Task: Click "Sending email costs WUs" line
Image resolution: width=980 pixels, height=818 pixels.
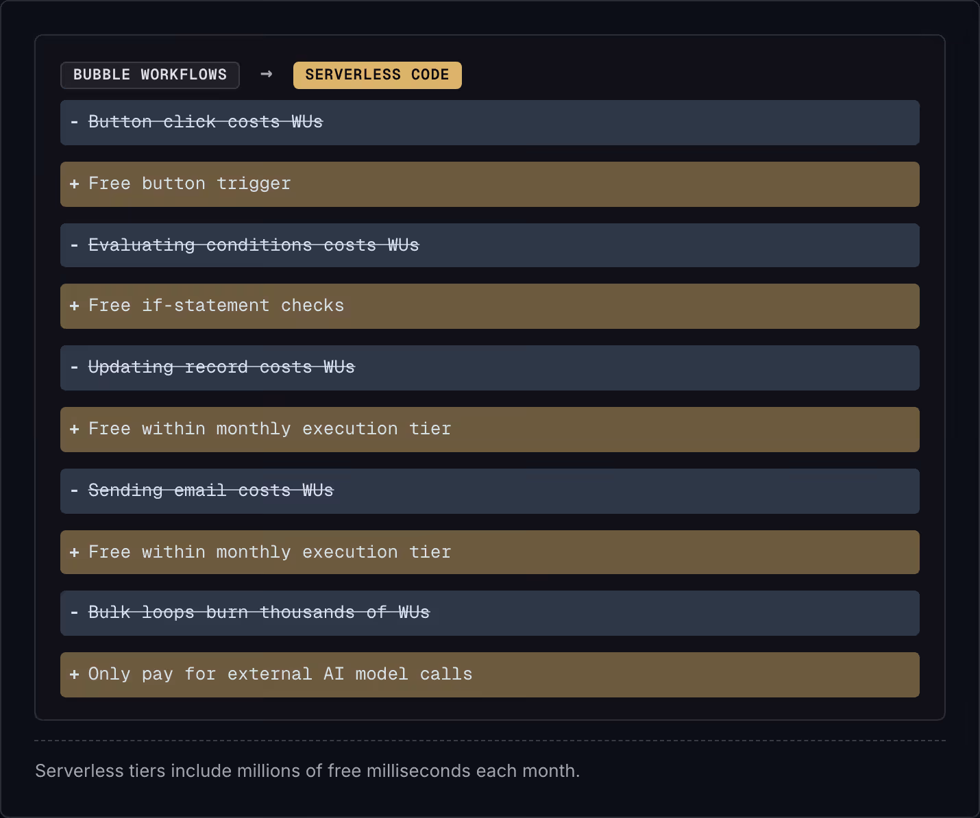Action: coord(490,491)
